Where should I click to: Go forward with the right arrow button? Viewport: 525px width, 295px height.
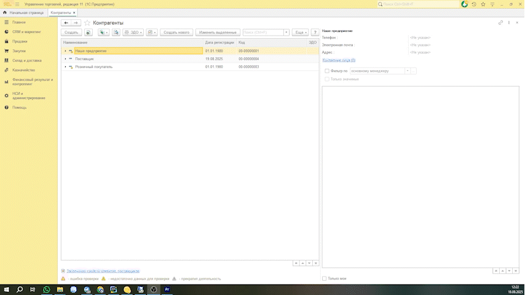[76, 23]
